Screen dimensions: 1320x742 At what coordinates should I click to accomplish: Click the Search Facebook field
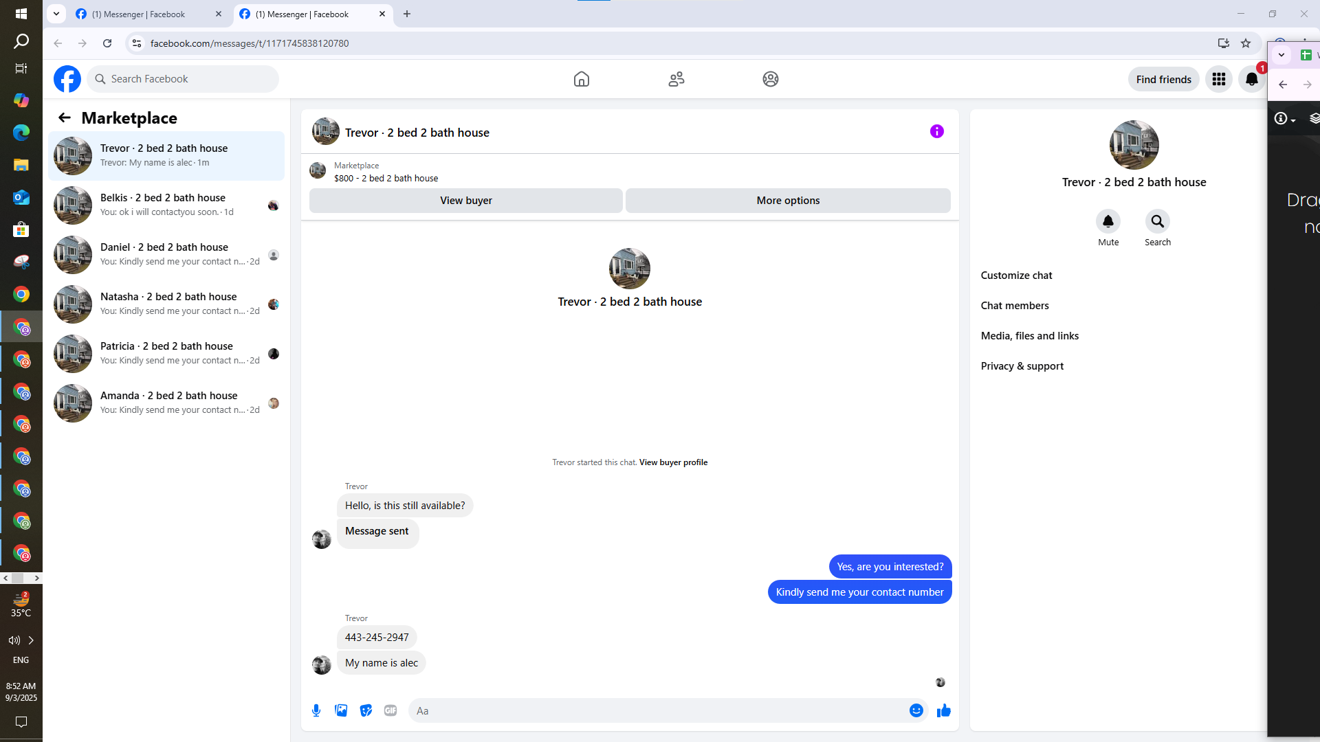coord(183,79)
